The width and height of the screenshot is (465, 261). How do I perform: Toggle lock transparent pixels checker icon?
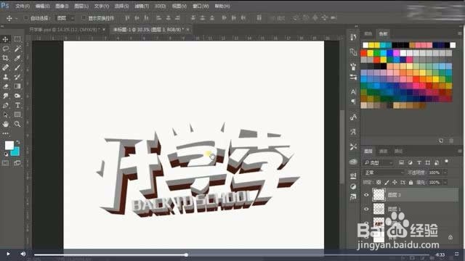379,182
